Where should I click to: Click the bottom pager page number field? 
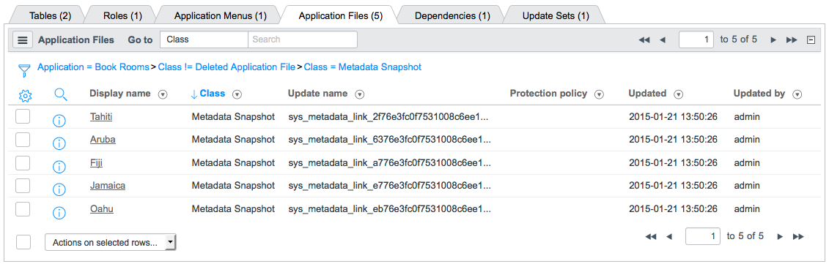click(703, 236)
